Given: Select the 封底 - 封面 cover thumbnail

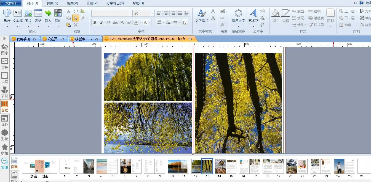Looking at the screenshot, I should 39,166.
